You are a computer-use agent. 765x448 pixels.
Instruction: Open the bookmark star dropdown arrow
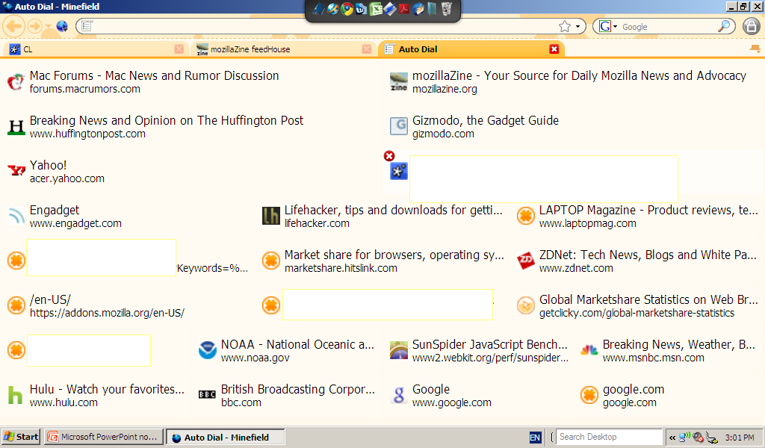(x=577, y=26)
